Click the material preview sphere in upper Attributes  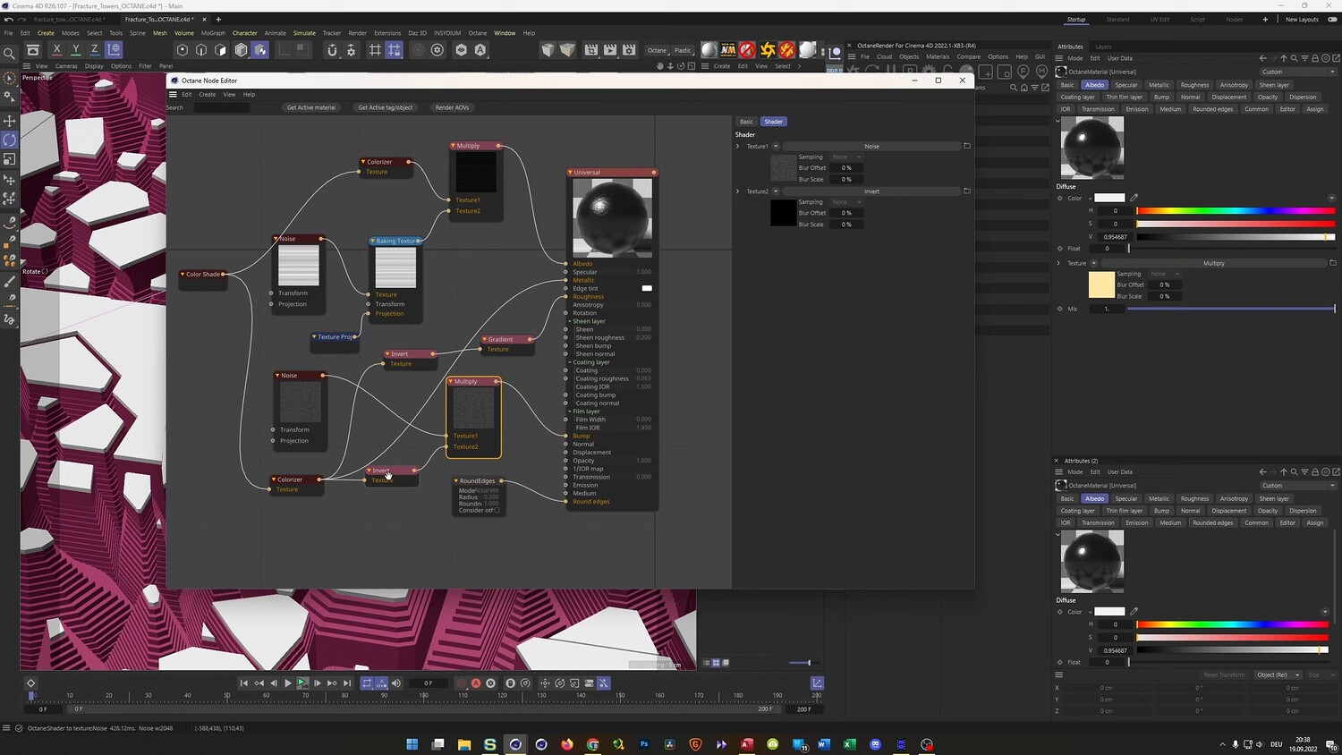(1091, 148)
